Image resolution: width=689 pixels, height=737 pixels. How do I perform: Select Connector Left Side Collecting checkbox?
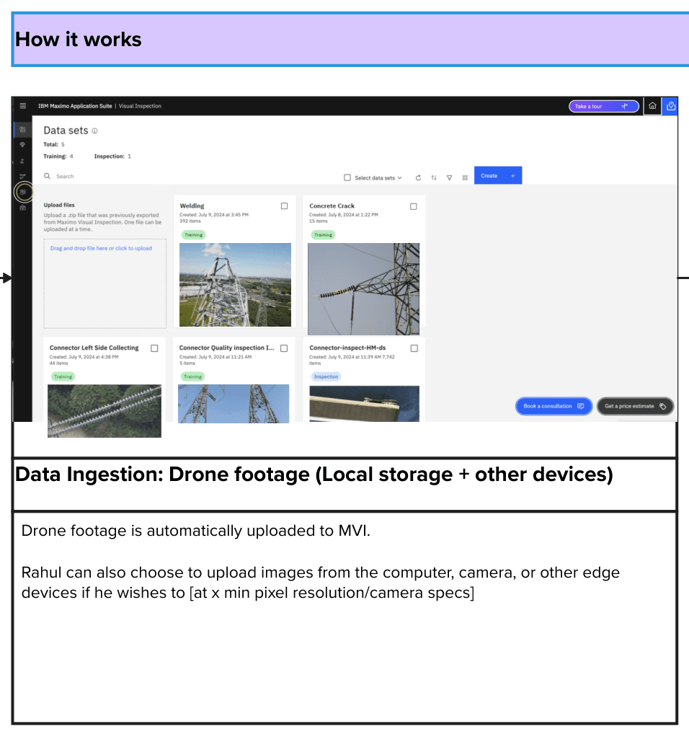click(154, 348)
